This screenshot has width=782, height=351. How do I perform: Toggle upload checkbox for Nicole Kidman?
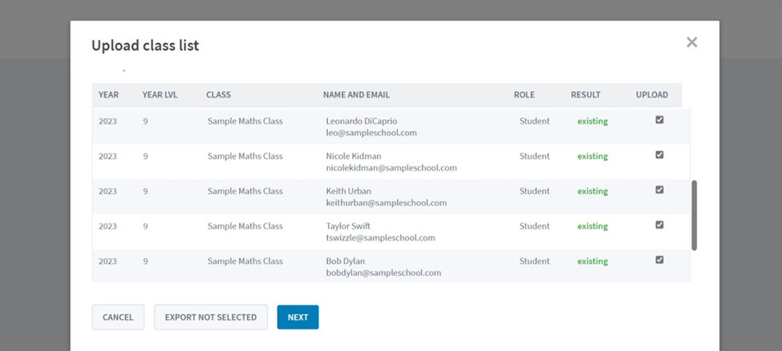point(659,155)
